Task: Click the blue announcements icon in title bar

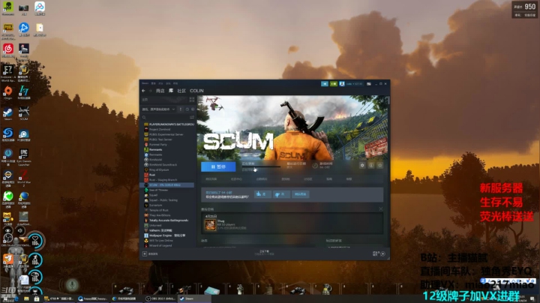Action: 325,84
